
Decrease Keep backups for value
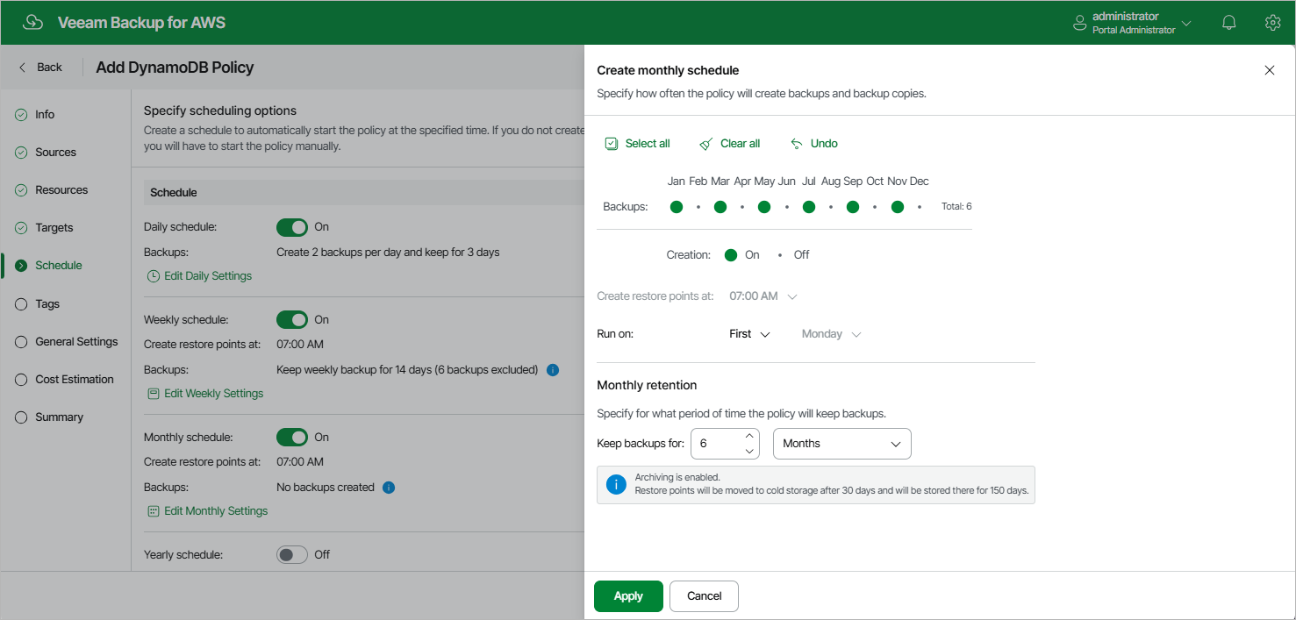(749, 452)
